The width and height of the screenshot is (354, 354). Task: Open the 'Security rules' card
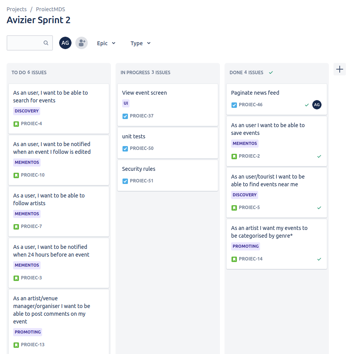coord(168,175)
